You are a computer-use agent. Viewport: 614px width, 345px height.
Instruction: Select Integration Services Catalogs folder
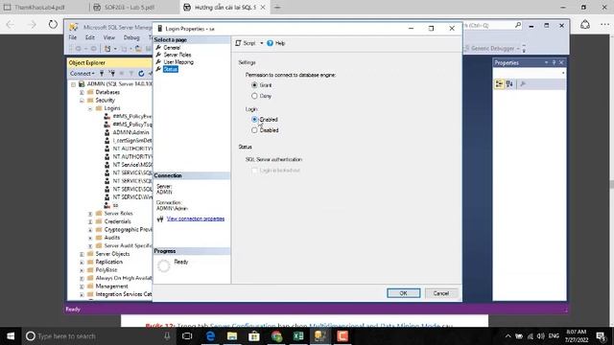[124, 294]
